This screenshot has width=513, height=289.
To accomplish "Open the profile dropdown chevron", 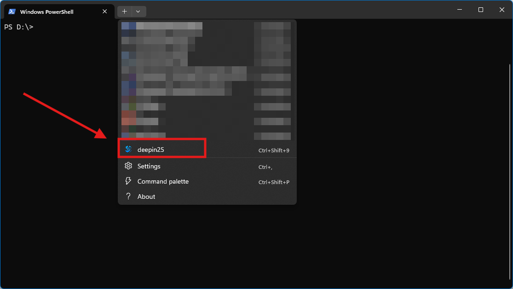I will 138,12.
